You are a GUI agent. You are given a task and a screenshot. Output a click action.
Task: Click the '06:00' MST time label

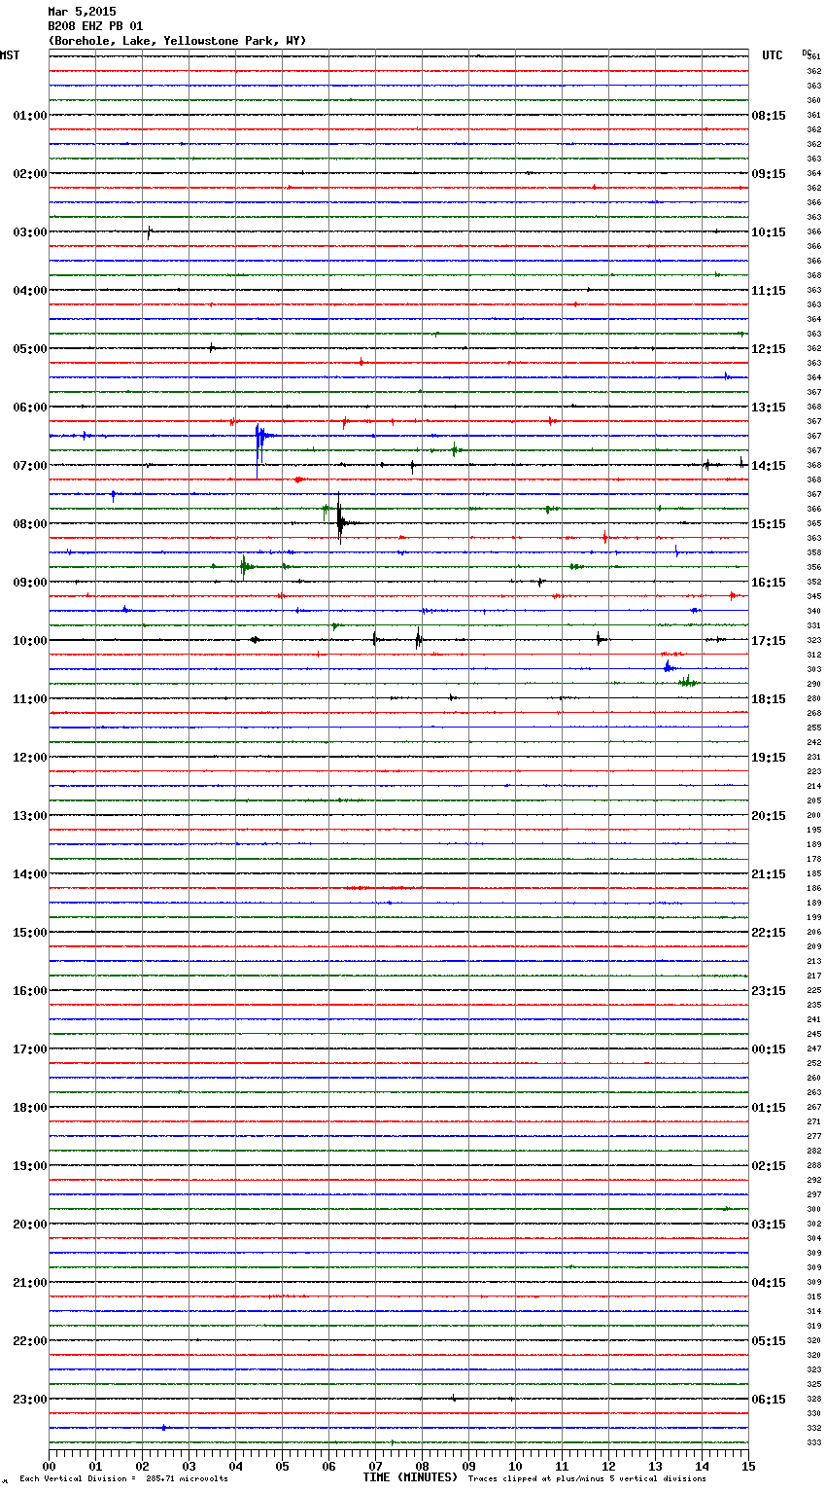pos(30,408)
